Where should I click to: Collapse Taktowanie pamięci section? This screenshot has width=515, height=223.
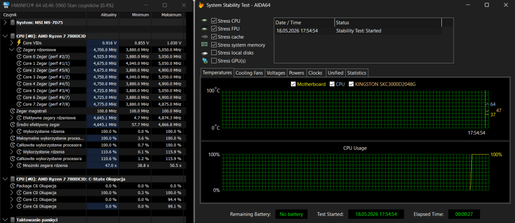click(5, 220)
